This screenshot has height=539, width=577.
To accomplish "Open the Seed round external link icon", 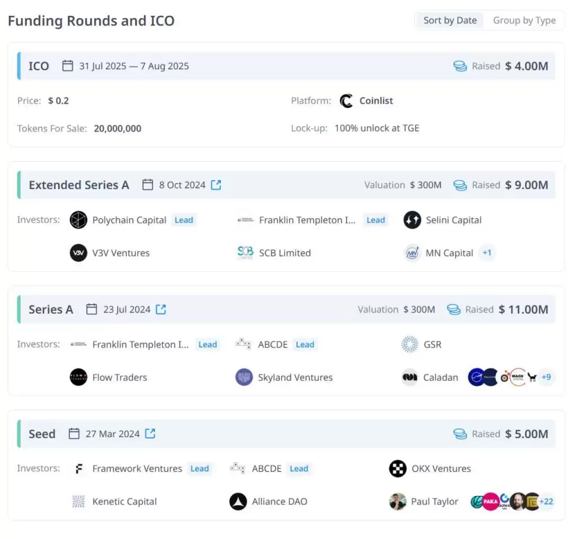I will point(150,434).
